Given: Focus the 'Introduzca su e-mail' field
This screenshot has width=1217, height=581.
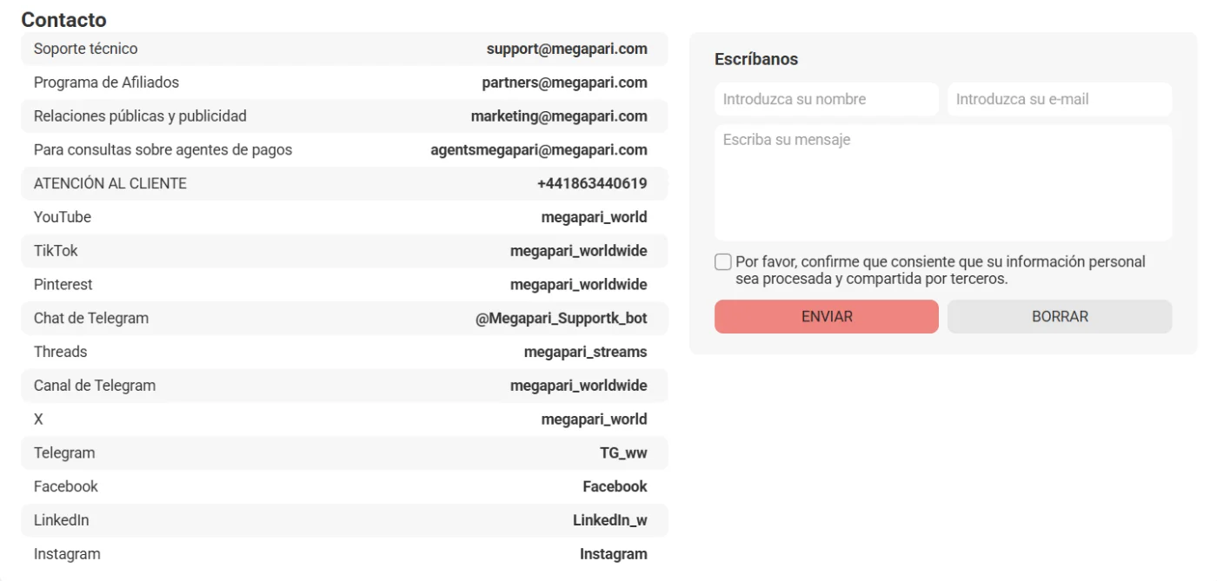Looking at the screenshot, I should pos(1060,99).
